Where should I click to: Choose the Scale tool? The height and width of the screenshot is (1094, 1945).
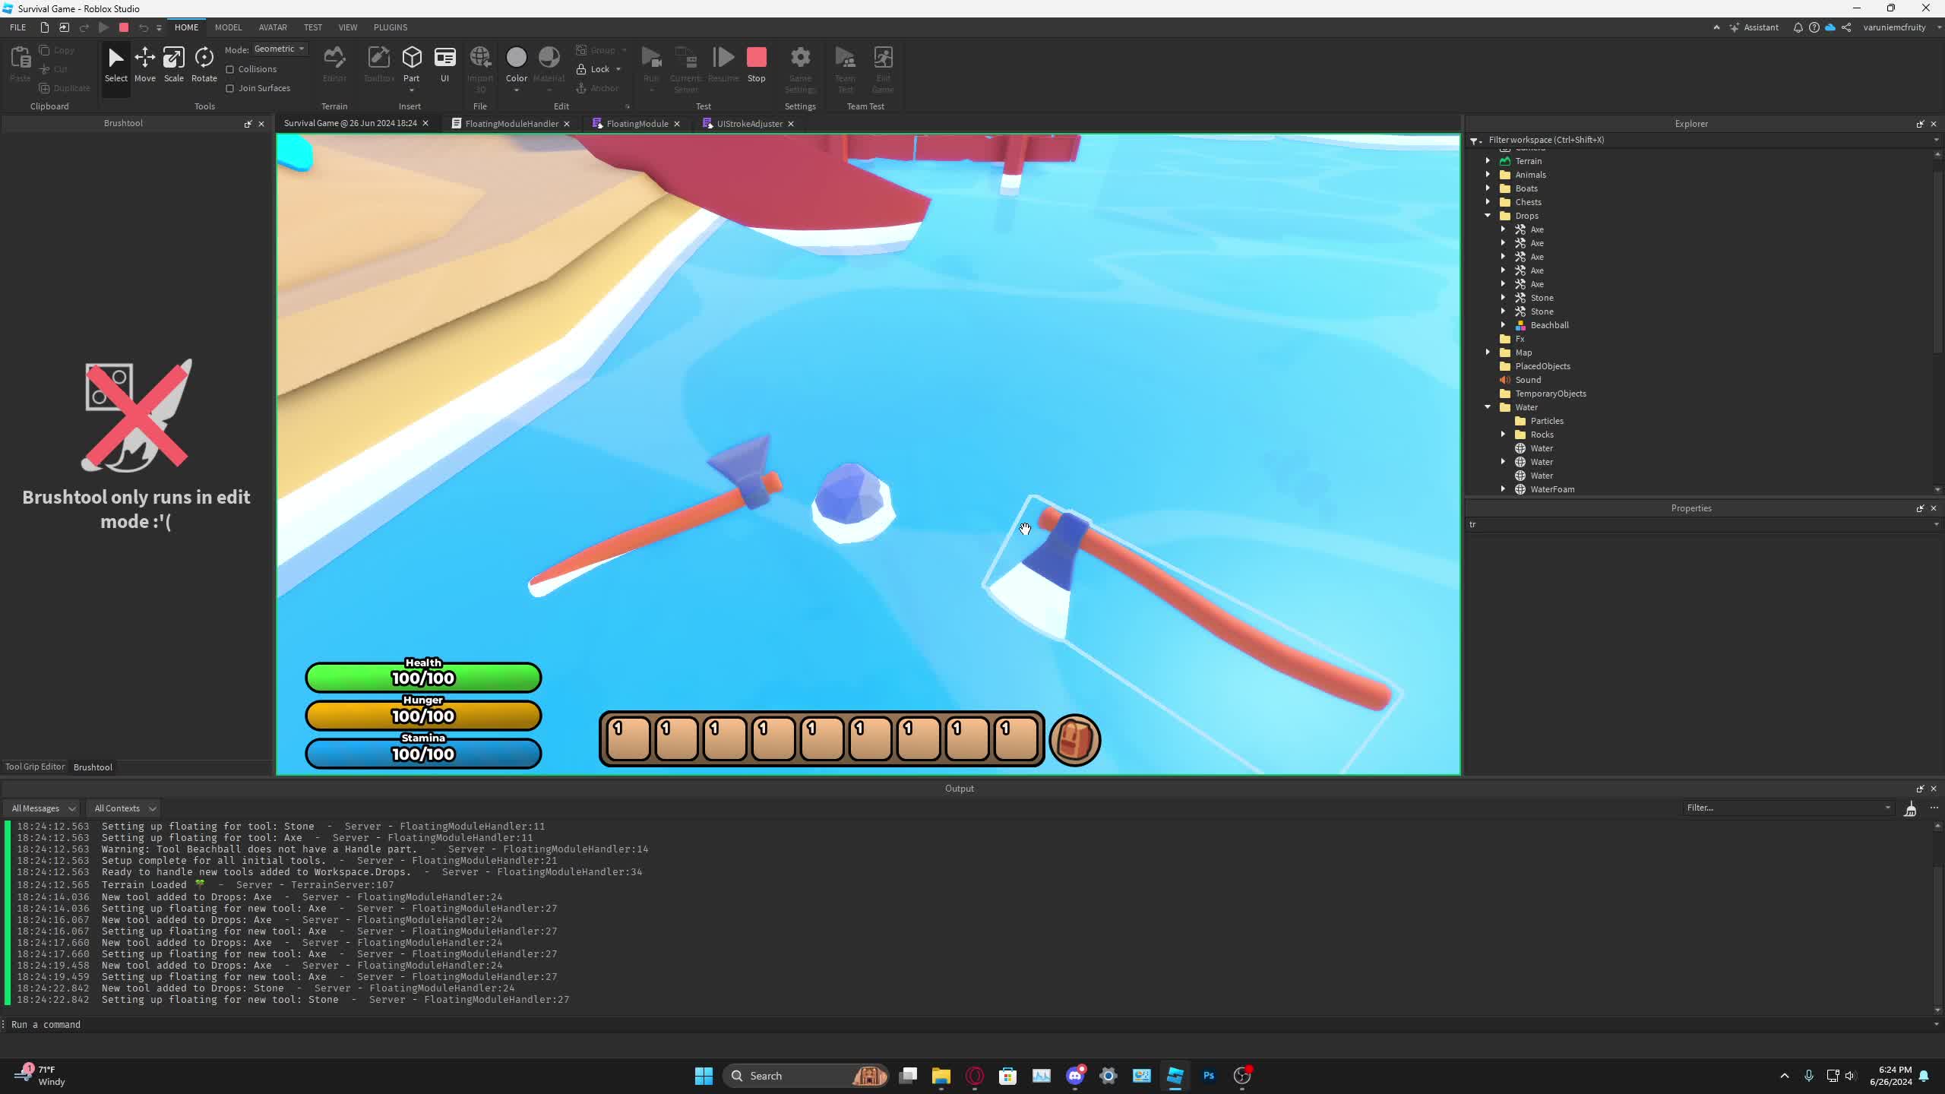click(x=173, y=65)
